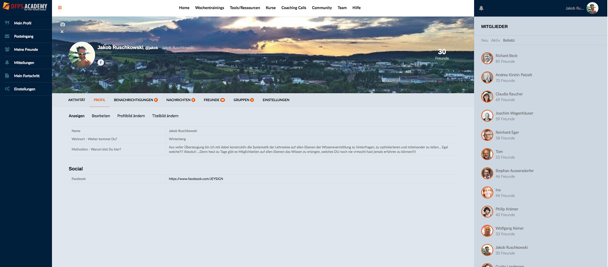Open Hilfe in top navigation
608x267 pixels.
pos(357,8)
